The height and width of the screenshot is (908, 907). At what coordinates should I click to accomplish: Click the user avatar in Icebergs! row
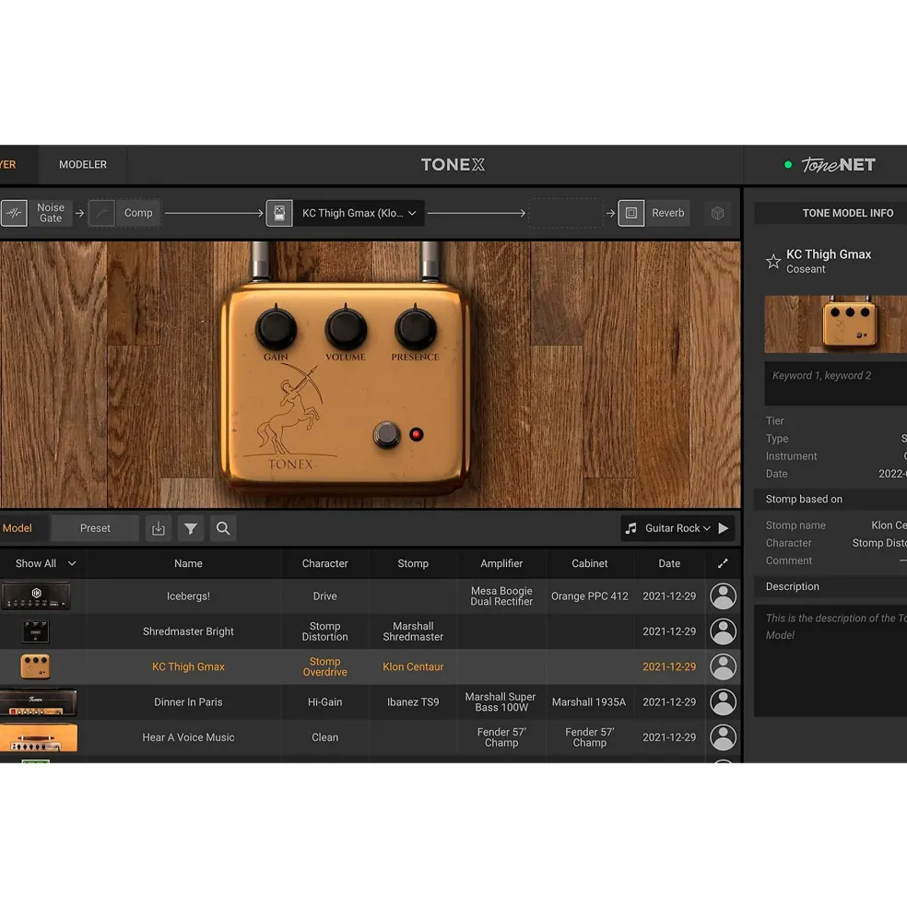click(724, 596)
